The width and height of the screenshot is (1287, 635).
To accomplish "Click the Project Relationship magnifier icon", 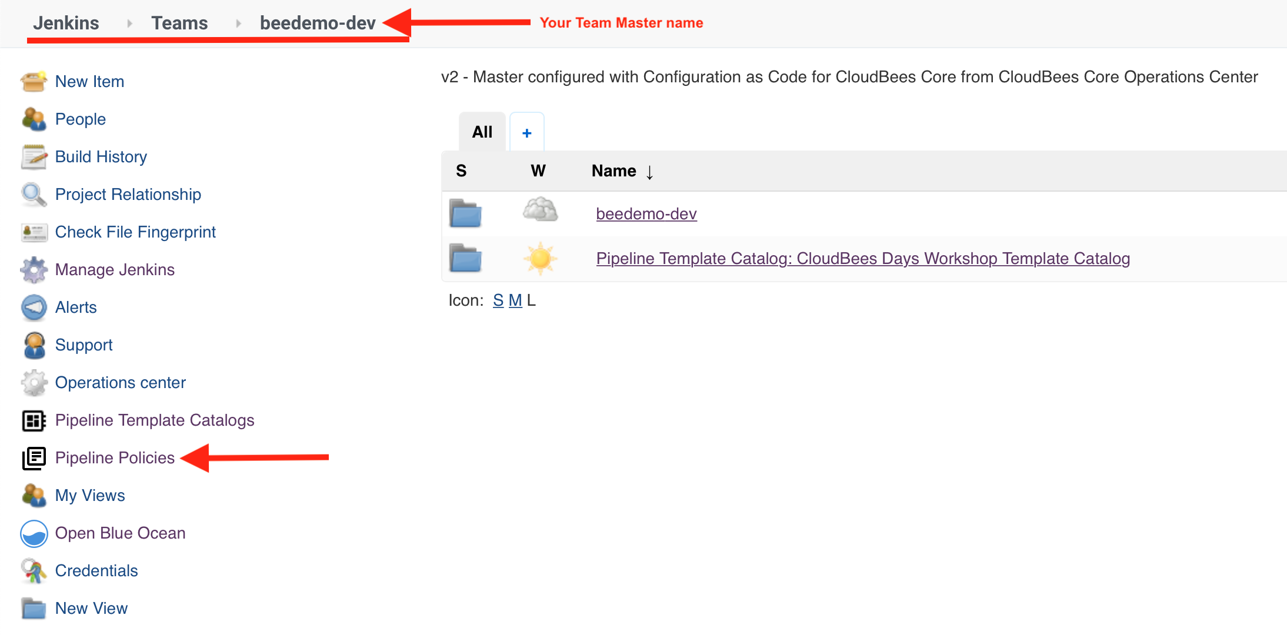I will (34, 195).
